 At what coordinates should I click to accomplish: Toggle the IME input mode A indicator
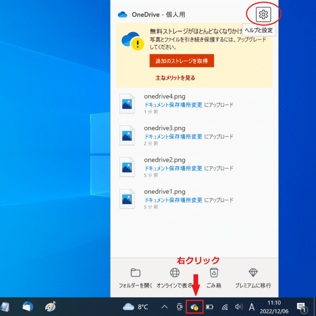tap(252, 307)
